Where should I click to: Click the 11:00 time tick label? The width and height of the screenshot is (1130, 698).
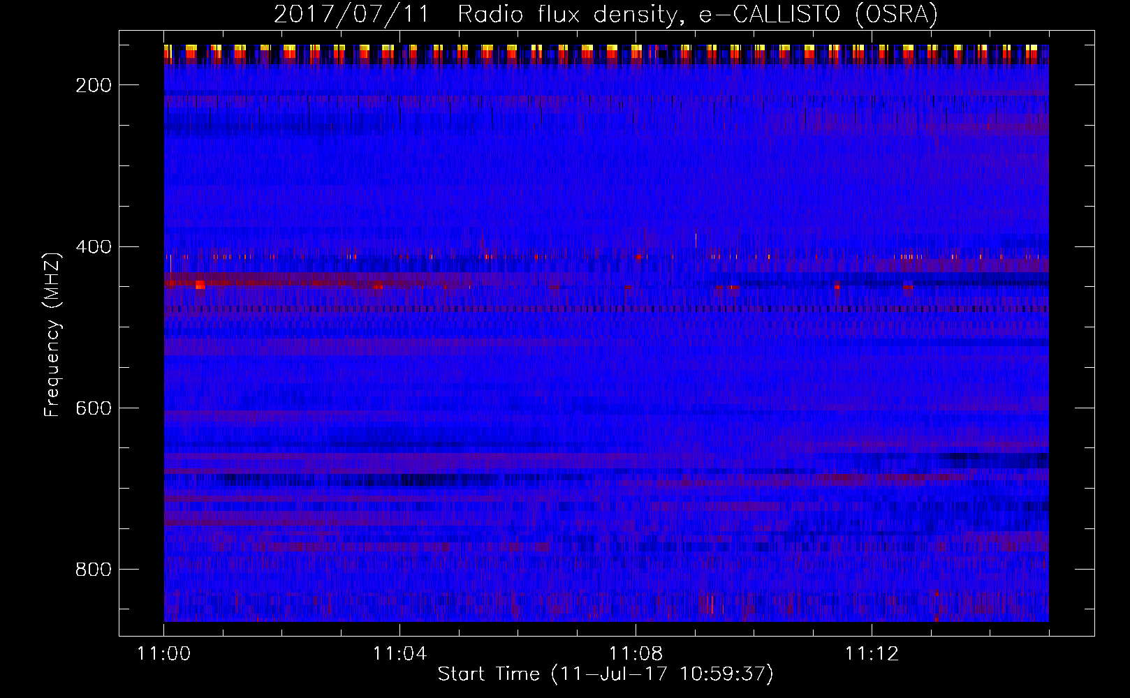[164, 654]
